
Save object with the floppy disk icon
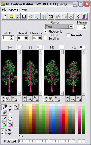tap(24, 17)
